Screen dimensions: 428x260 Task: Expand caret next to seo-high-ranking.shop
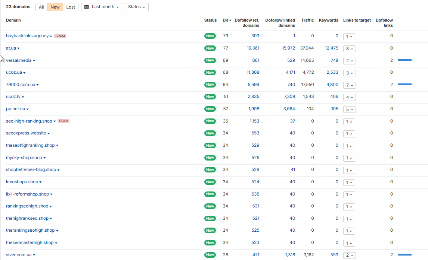(55, 121)
